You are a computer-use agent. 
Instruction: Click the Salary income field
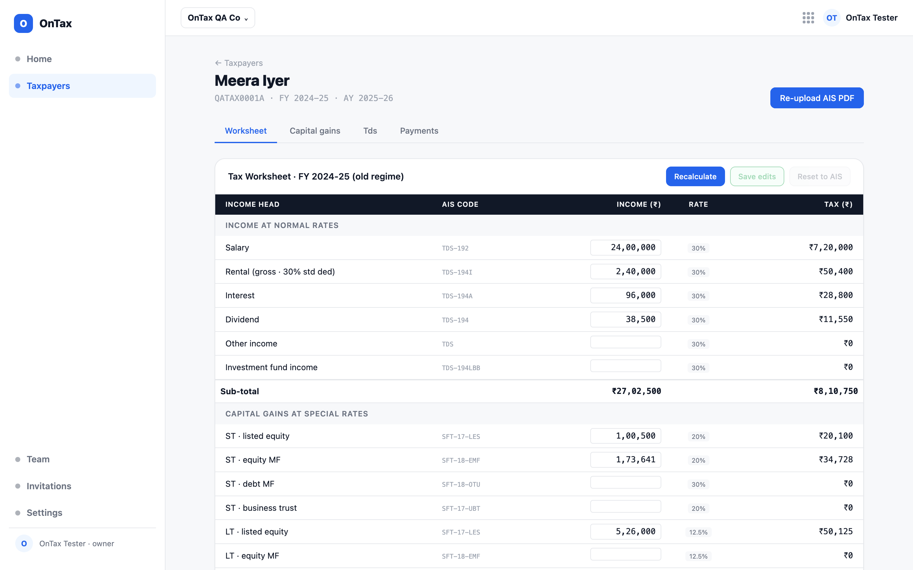click(x=625, y=248)
